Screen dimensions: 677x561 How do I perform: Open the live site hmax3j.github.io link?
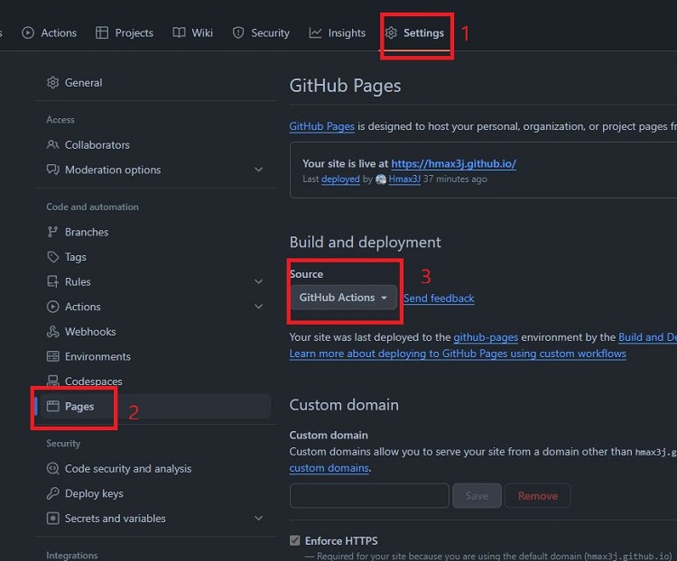tap(453, 163)
